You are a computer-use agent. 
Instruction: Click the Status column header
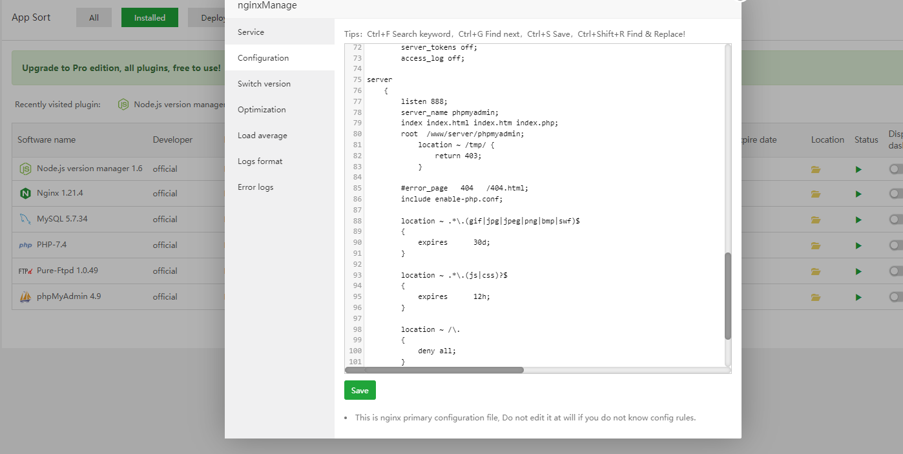click(866, 139)
